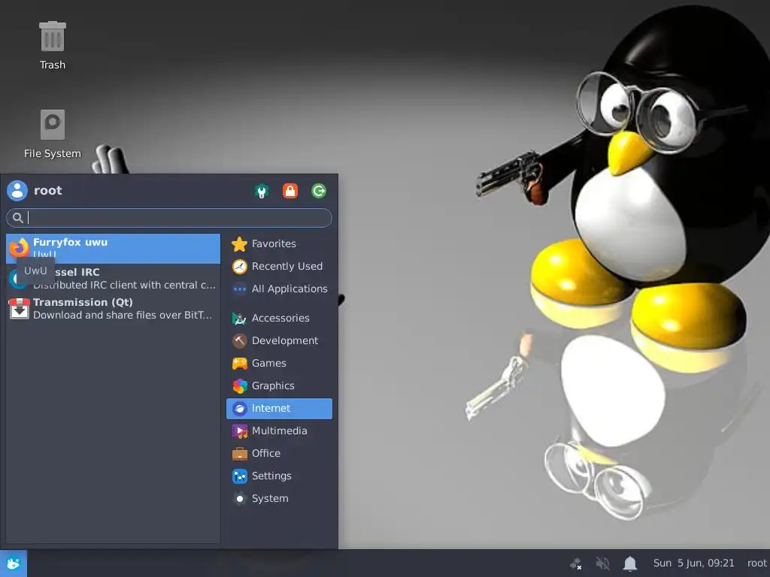Click the Settings category icon
This screenshot has height=577, width=770.
pyautogui.click(x=240, y=476)
